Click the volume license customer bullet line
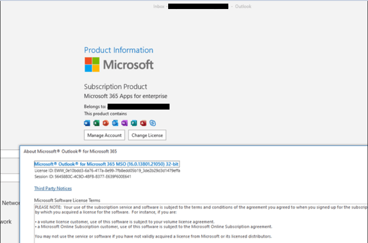 (x=125, y=222)
